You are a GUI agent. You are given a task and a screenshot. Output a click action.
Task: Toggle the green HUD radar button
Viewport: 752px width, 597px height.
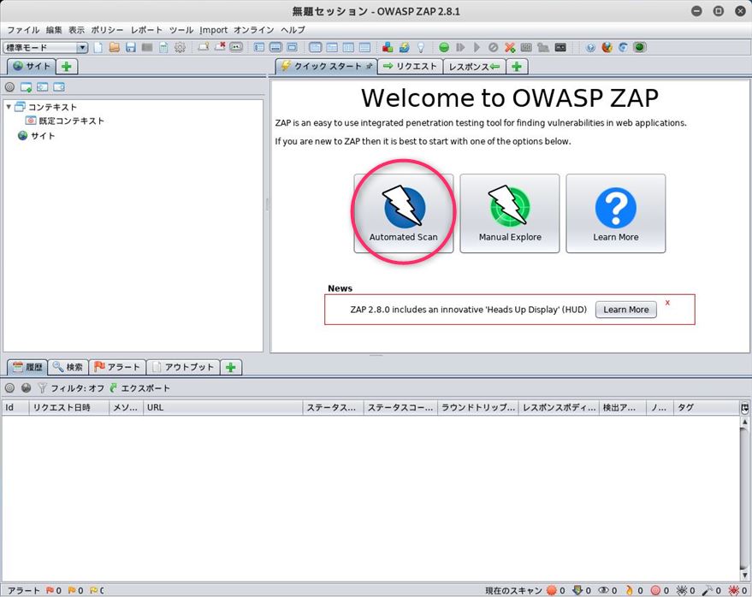(x=639, y=48)
